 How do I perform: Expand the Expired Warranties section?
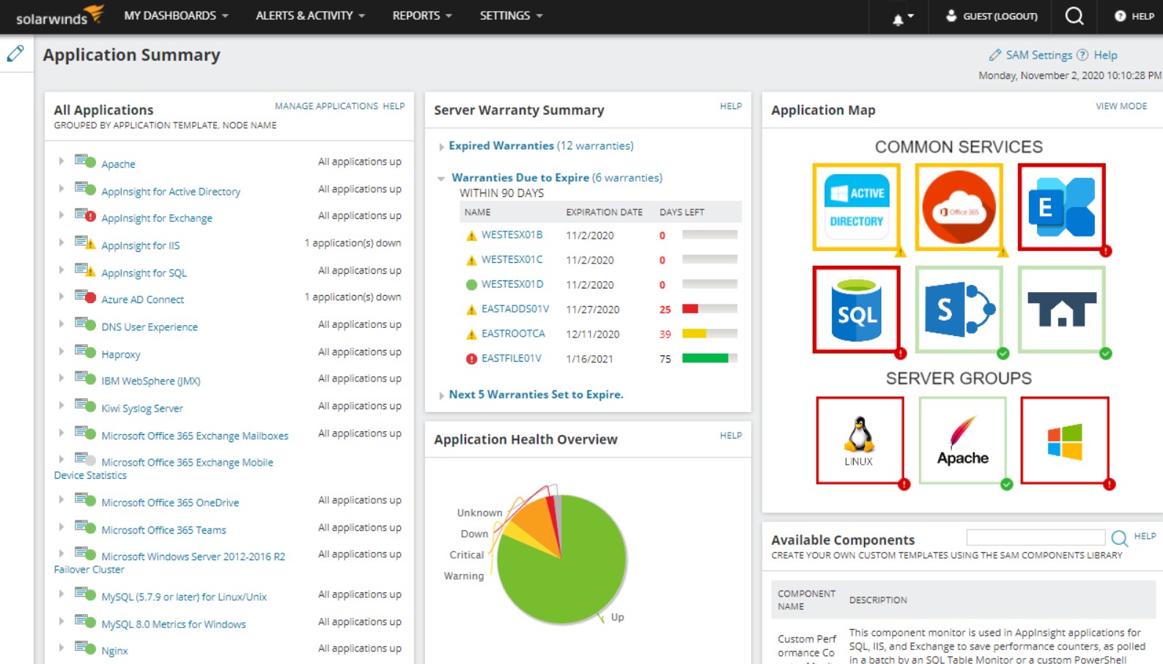click(441, 146)
